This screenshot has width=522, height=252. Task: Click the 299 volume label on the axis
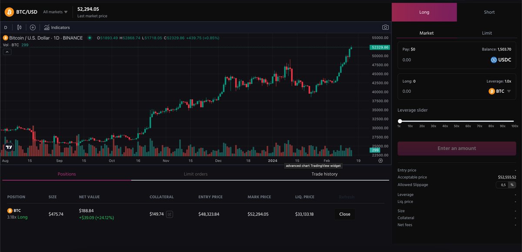375,150
